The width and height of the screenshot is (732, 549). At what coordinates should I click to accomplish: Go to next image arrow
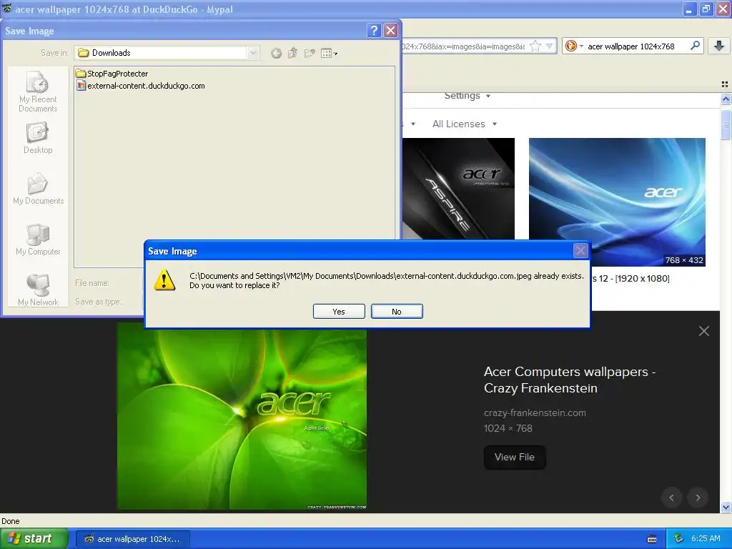click(x=698, y=498)
